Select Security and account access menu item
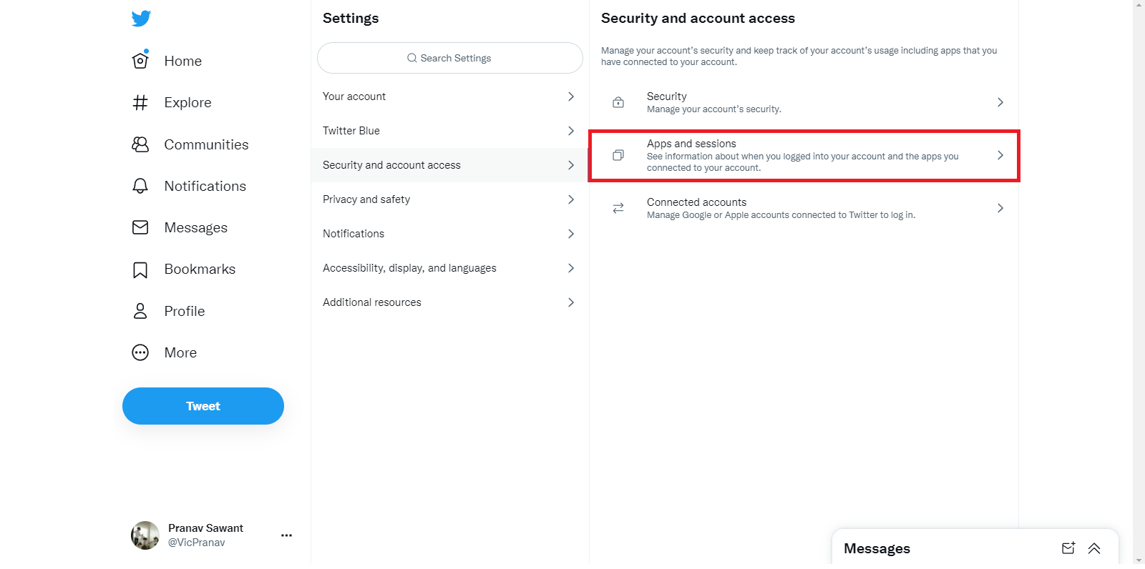This screenshot has width=1145, height=569. 449,165
